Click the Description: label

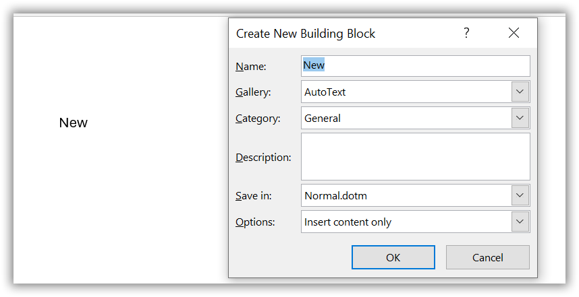point(263,158)
